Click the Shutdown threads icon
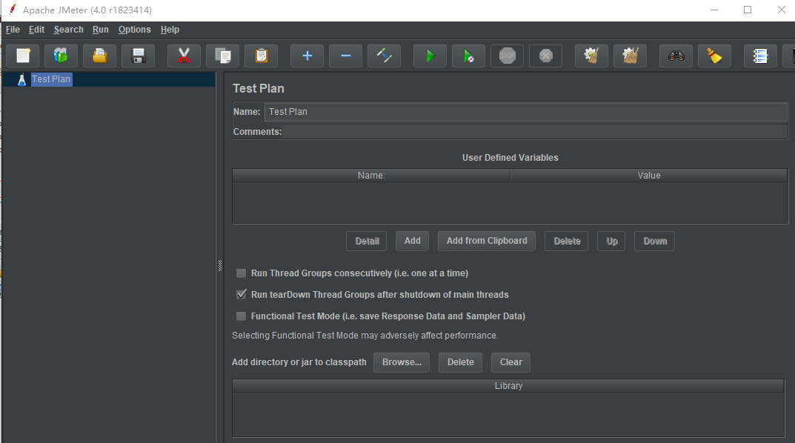The width and height of the screenshot is (795, 443). (545, 56)
